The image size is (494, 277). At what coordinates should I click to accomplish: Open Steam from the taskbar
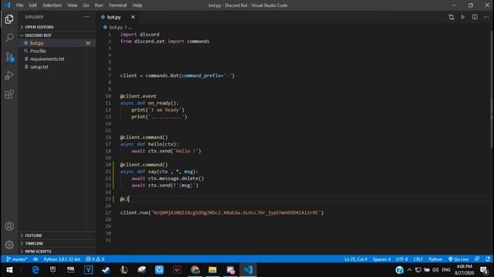click(x=106, y=270)
